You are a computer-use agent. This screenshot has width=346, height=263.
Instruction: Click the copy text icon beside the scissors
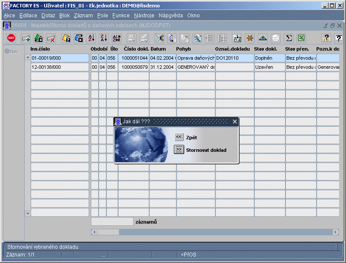[x=172, y=38]
